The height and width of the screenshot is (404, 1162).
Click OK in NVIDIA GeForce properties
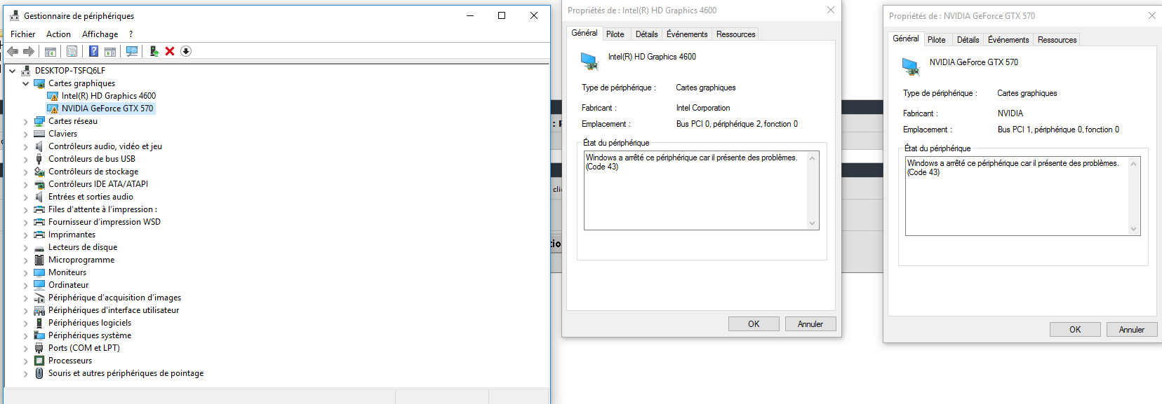[x=1075, y=329]
